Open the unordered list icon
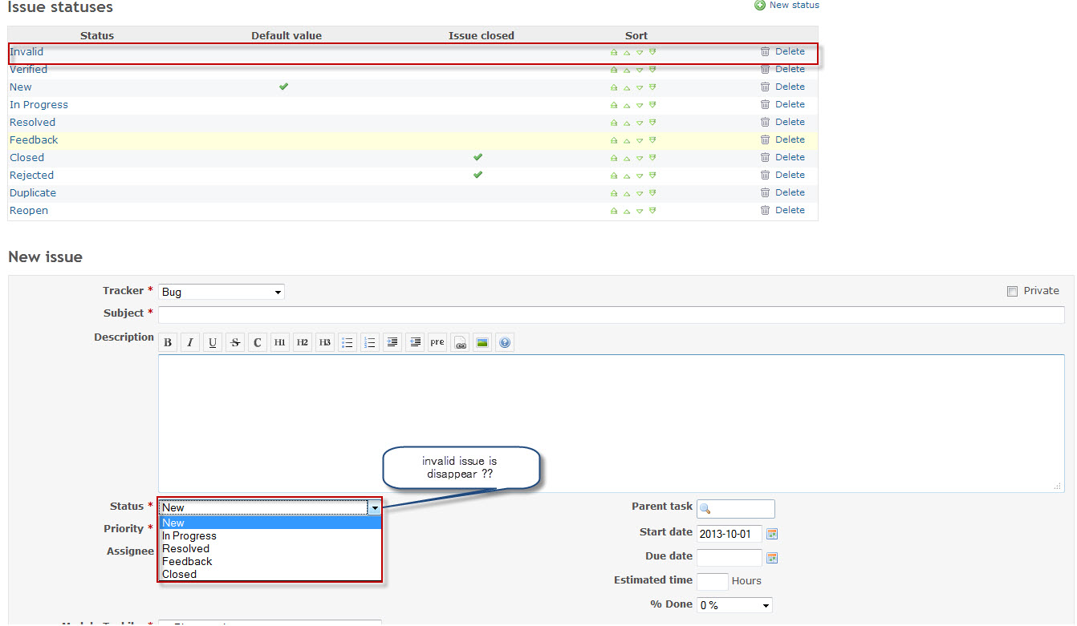Image resolution: width=1077 pixels, height=626 pixels. 347,342
